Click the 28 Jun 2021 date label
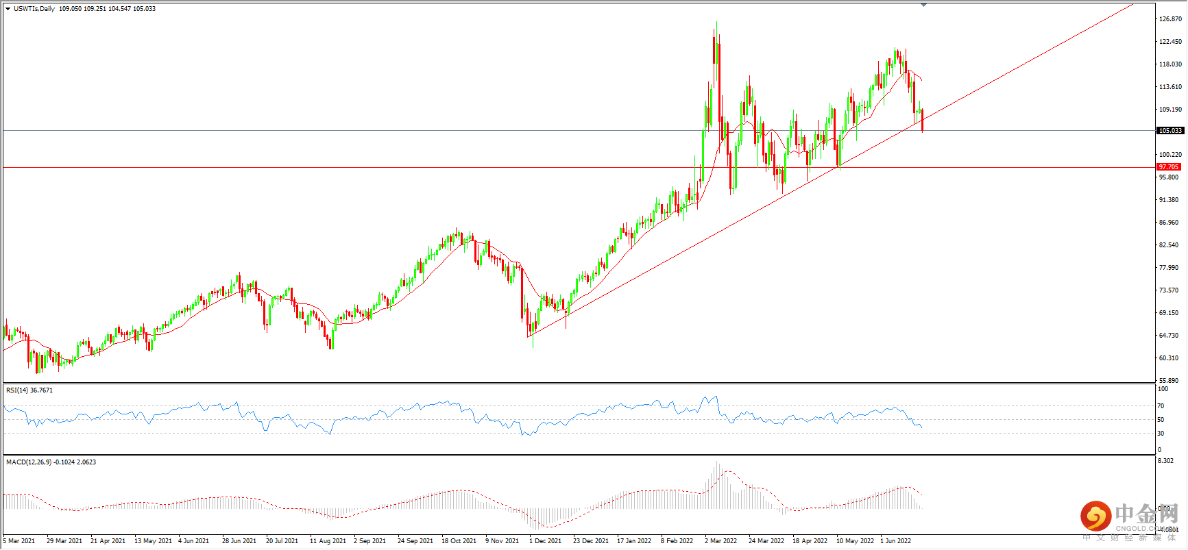1188x550 pixels. [x=239, y=541]
